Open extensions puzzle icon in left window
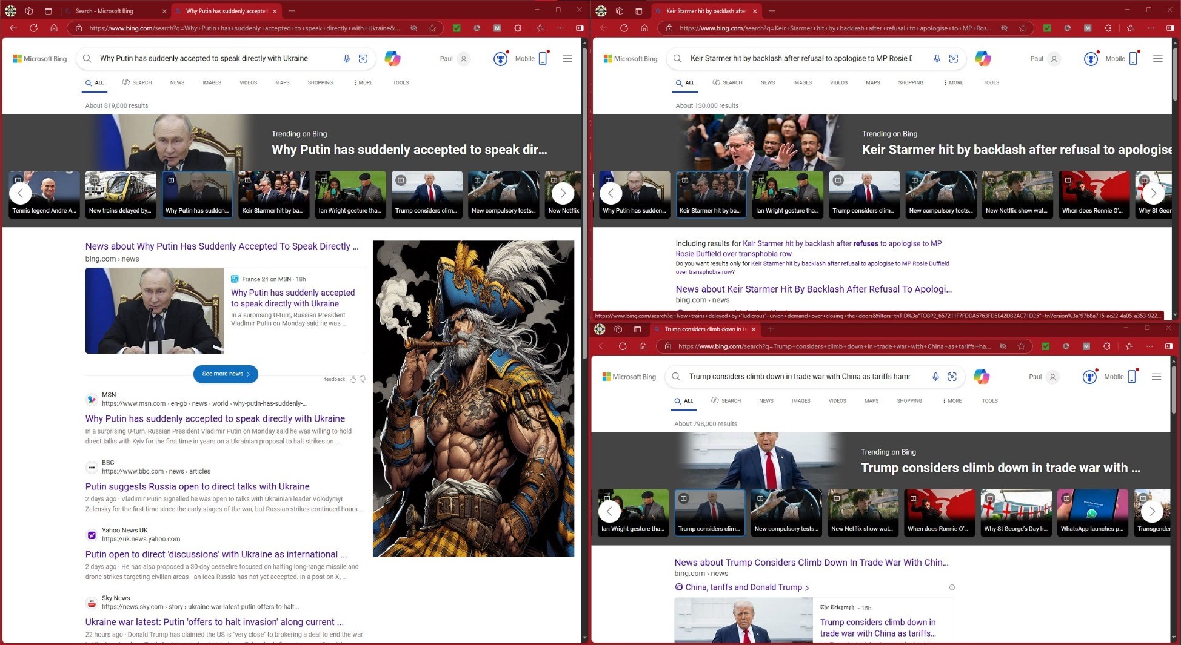This screenshot has height=645, width=1181. pyautogui.click(x=517, y=28)
